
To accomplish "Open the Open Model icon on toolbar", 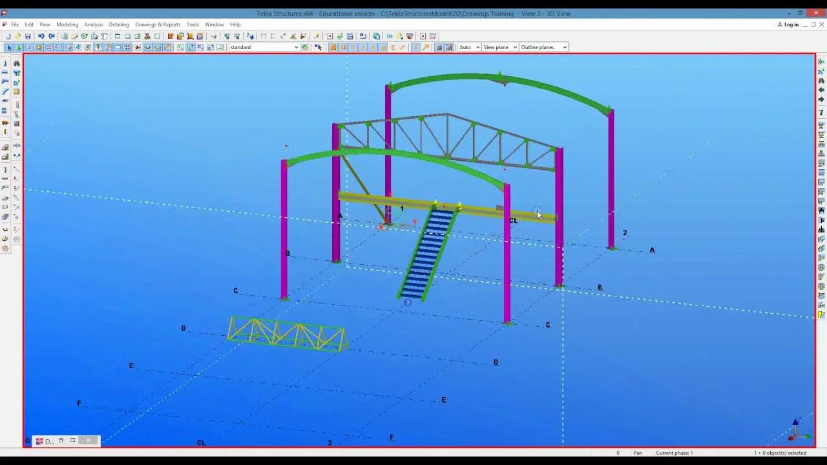I will point(18,36).
